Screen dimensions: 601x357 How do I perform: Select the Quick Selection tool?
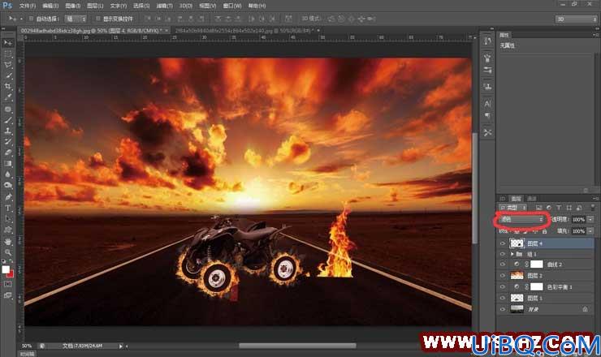[7, 75]
